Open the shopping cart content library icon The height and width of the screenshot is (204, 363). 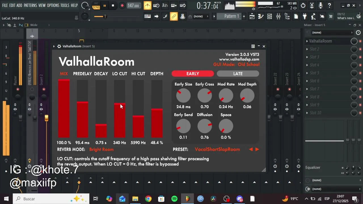tap(331, 16)
